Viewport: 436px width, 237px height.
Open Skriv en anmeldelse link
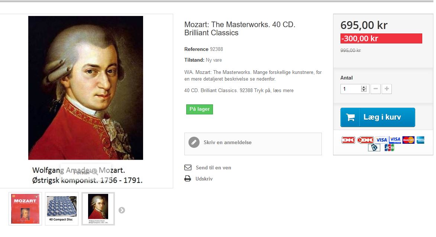[x=227, y=142]
